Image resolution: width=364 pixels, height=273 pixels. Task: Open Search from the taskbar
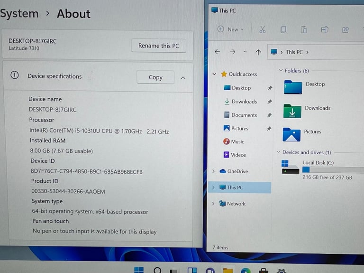click(157, 270)
